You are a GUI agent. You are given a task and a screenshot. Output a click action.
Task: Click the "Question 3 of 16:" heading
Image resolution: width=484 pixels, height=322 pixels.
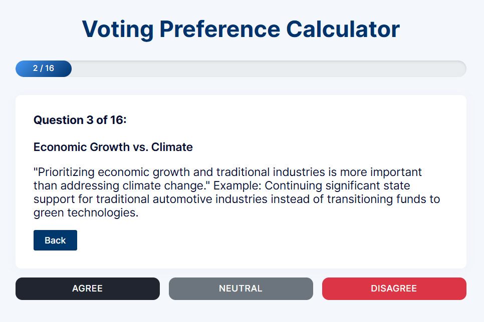point(80,120)
